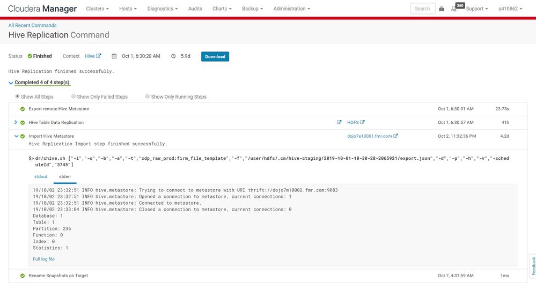Open the Hosts dropdown menu
536x305 pixels.
[128, 9]
